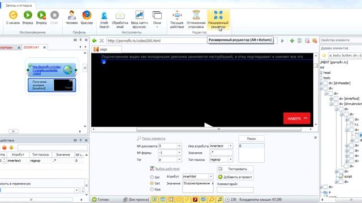Open the Атрибут innerhtml dropdown

click(x=211, y=176)
